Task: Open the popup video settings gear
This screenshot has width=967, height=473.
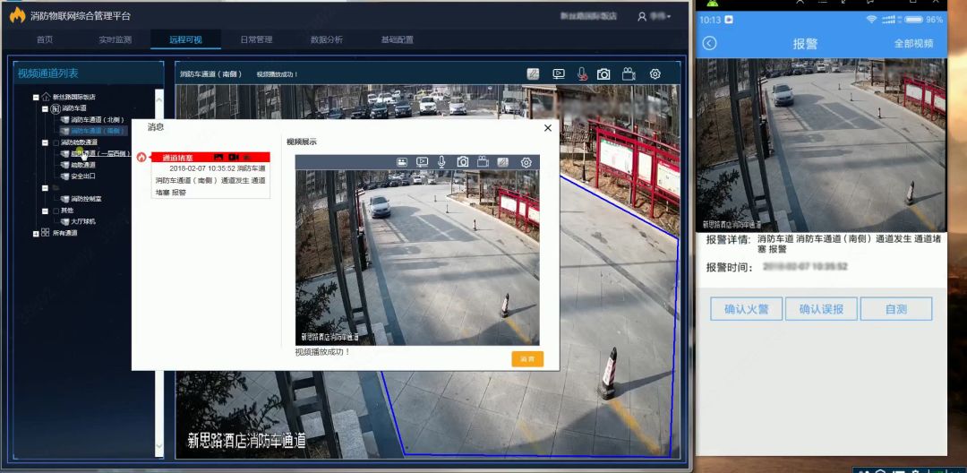Action: tap(526, 162)
